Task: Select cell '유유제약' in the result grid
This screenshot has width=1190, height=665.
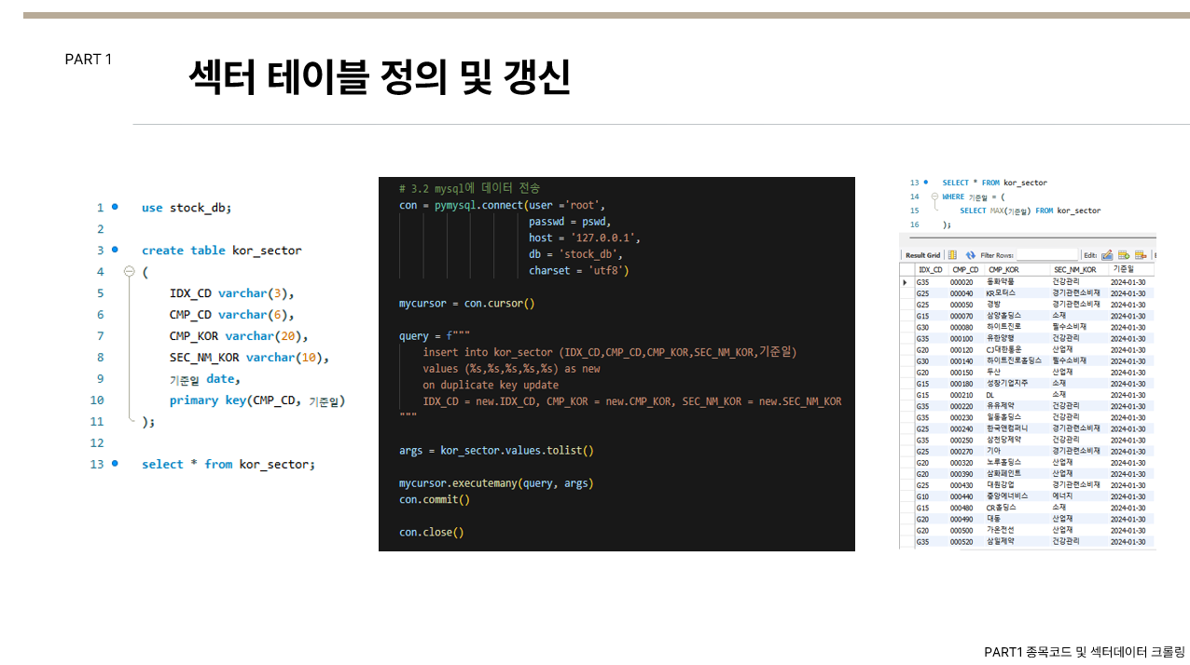Action: 1001,406
